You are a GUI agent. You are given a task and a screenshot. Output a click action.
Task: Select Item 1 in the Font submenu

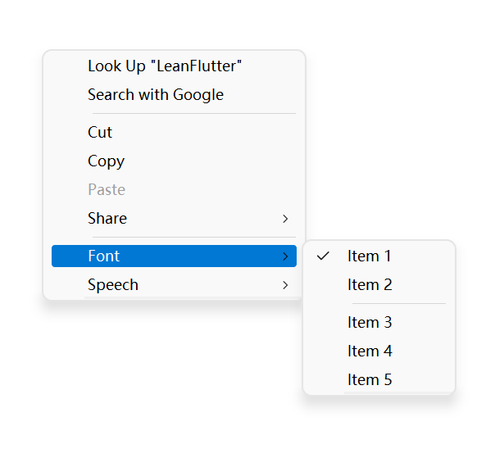coord(370,256)
